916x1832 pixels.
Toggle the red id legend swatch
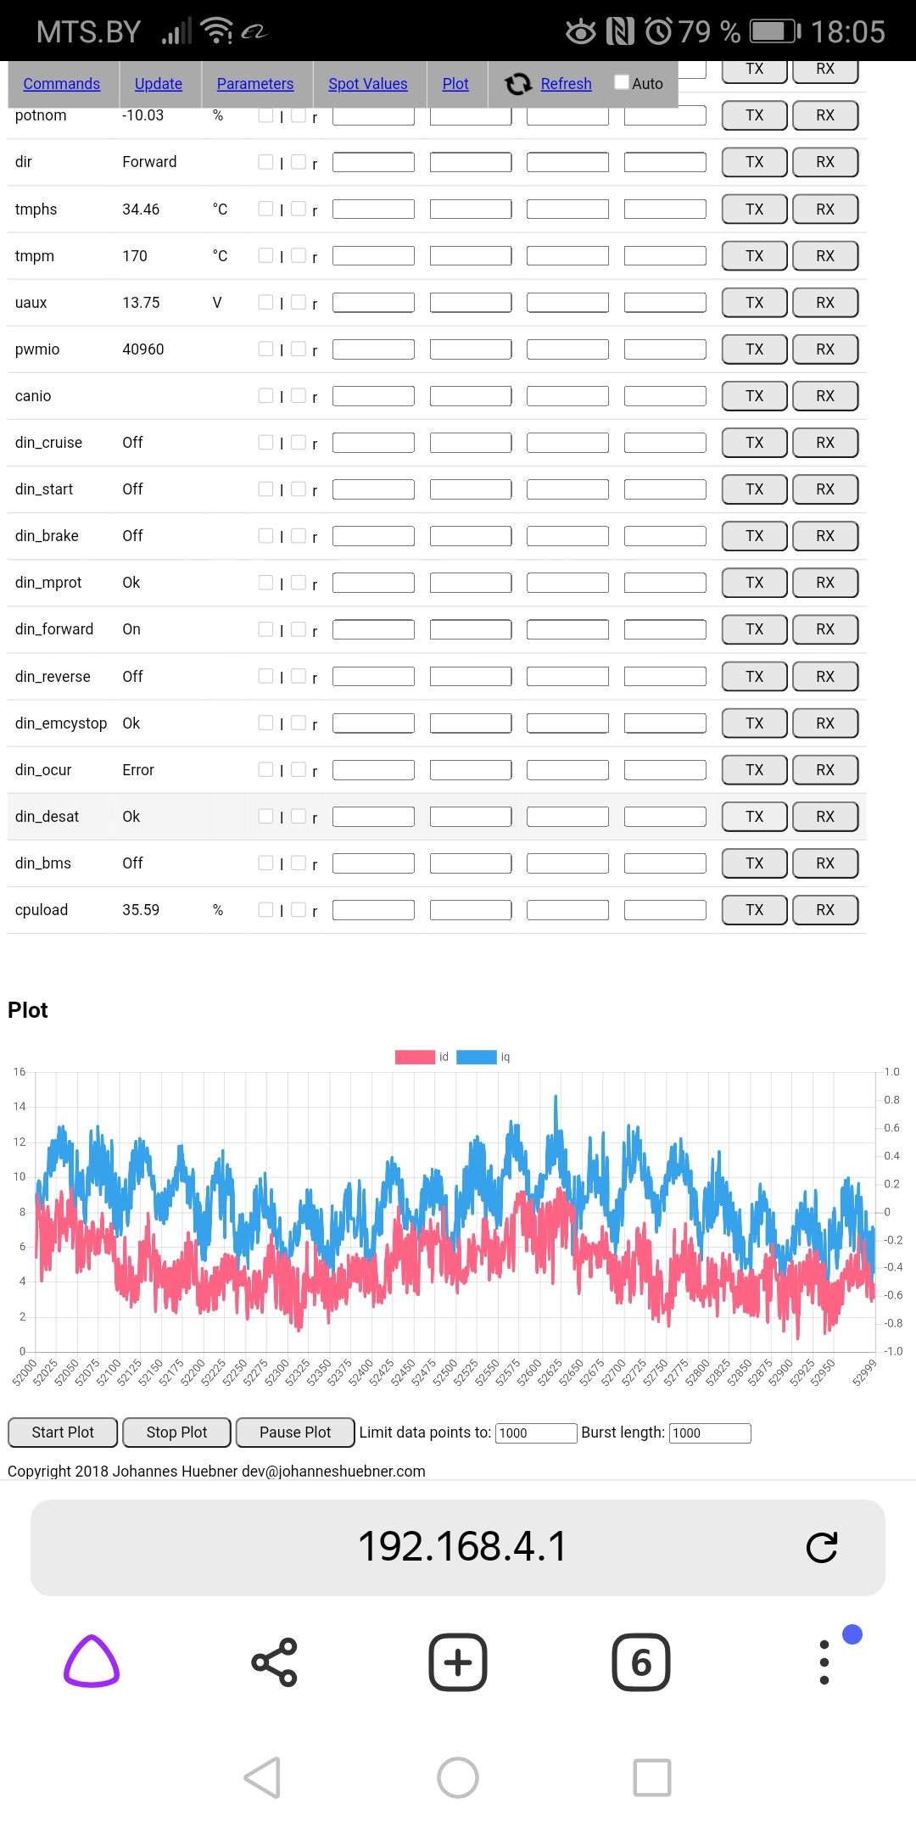415,1057
